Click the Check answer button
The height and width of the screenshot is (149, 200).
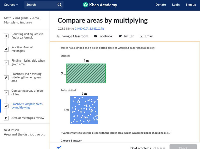[x=183, y=147]
